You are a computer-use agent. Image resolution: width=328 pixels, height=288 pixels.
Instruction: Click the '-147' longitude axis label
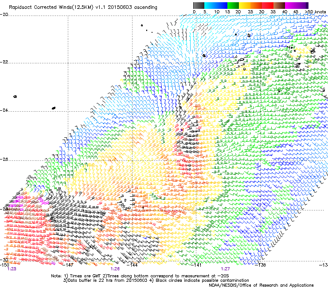(x=68, y=265)
